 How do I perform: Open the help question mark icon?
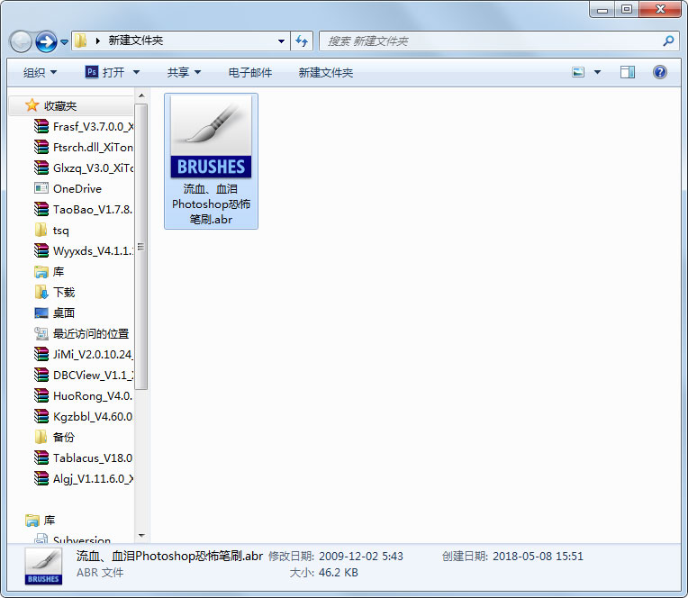coord(659,72)
